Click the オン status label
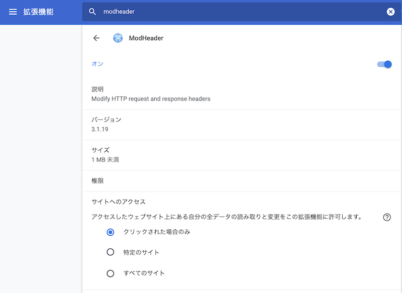Image resolution: width=402 pixels, height=293 pixels. click(97, 64)
